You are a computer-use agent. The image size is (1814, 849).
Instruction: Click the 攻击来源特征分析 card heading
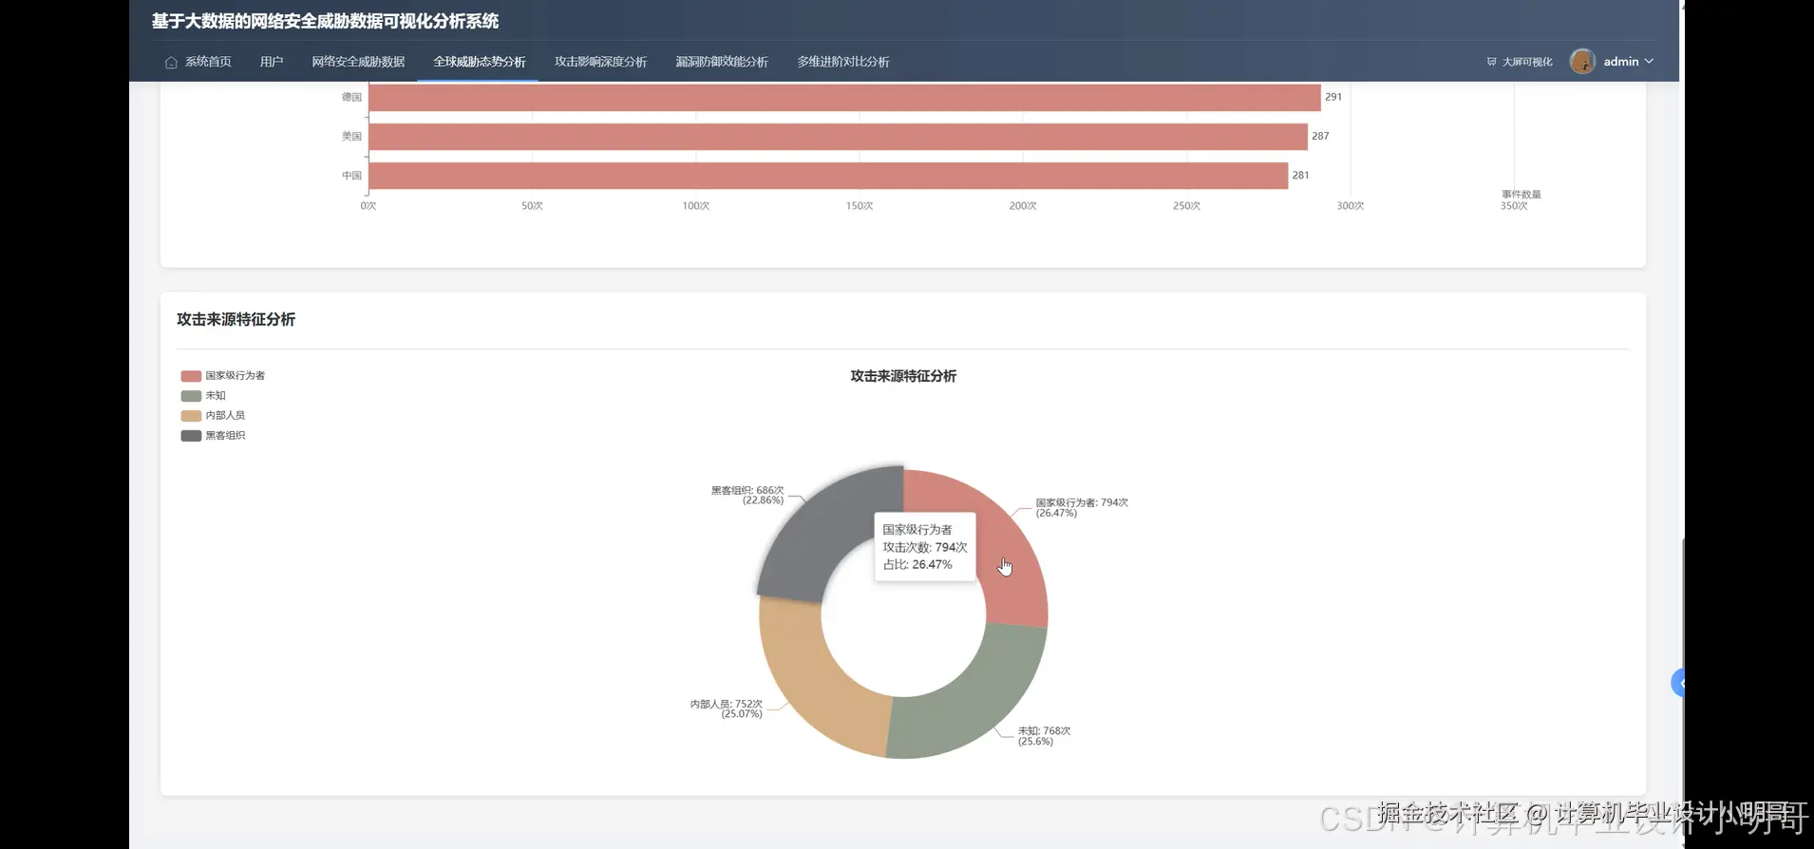point(236,320)
